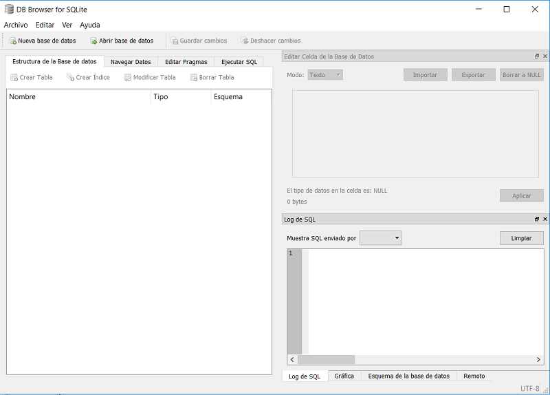Image resolution: width=550 pixels, height=395 pixels.
Task: Click the Crear Tabla button
Action: click(32, 77)
